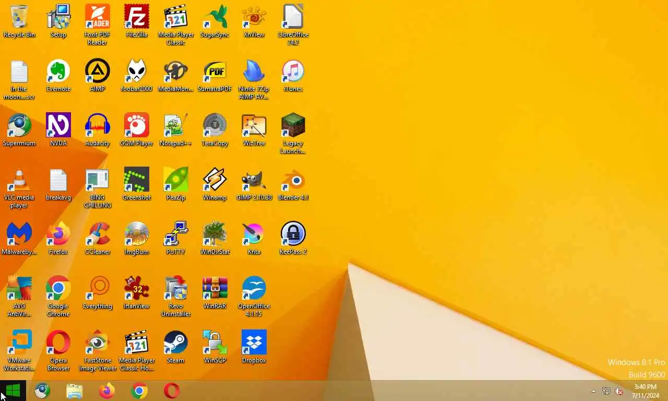The image size is (668, 401).
Task: Select the PuTTY shortcut
Action: pos(176,234)
